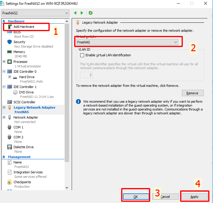Click the VLAN identifier number field
213x203 pixels.
point(86,75)
